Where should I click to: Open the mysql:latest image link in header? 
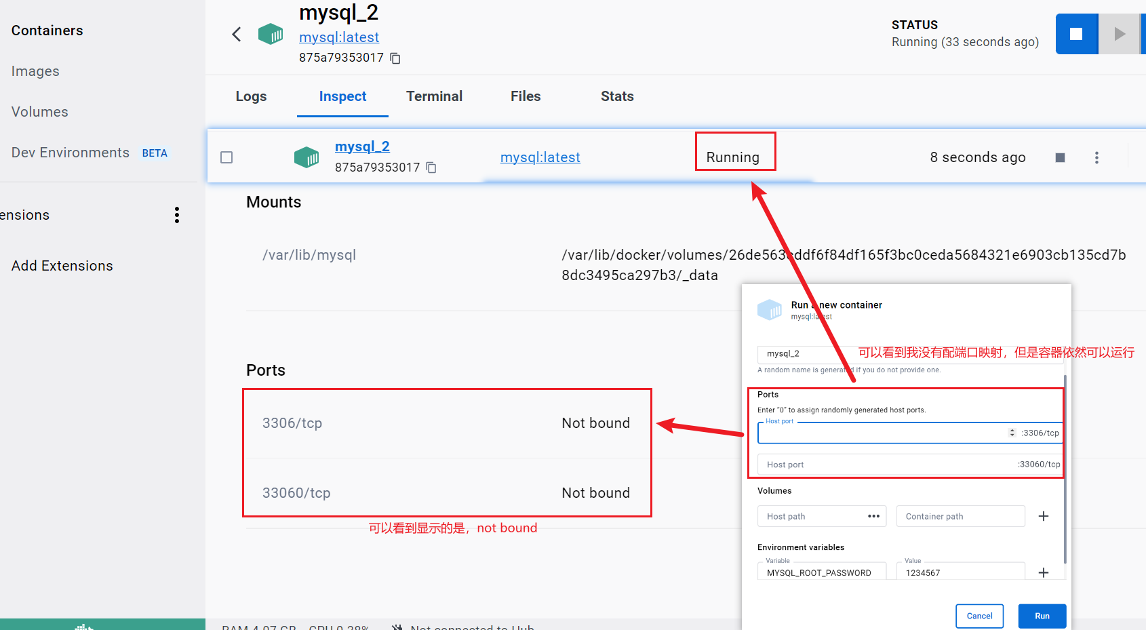pyautogui.click(x=339, y=37)
